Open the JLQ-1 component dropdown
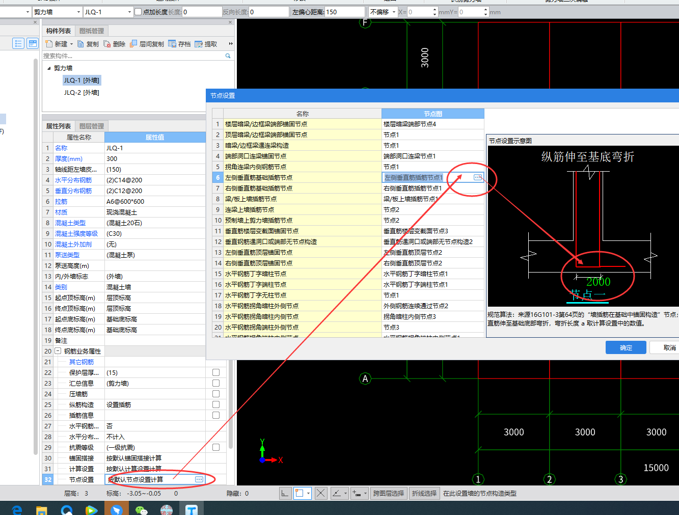This screenshot has height=515, width=679. [129, 12]
